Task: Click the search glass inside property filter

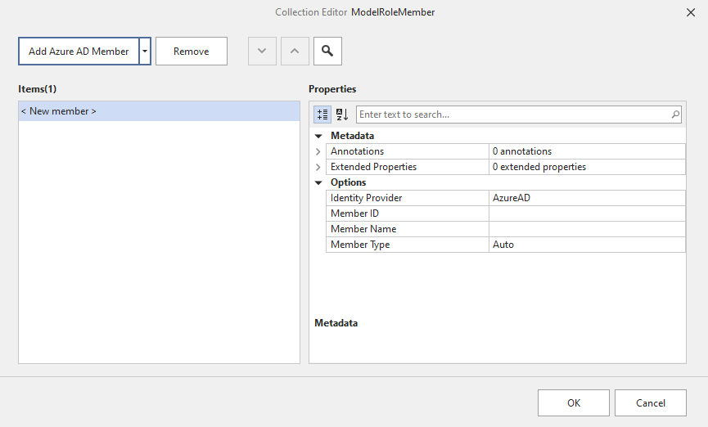Action: tap(675, 115)
